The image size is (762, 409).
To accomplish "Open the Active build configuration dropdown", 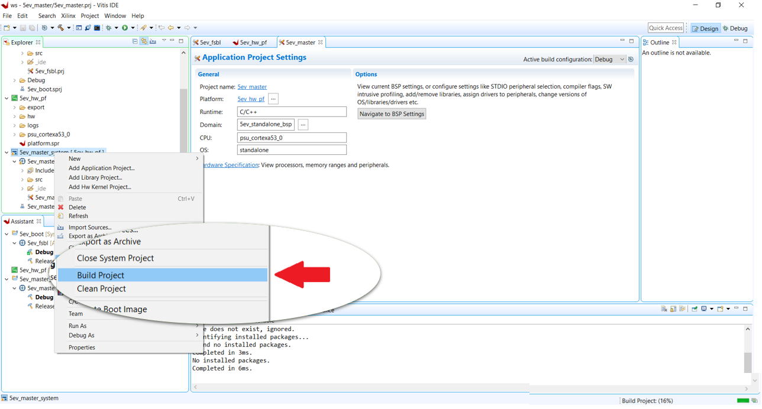I will pyautogui.click(x=609, y=59).
